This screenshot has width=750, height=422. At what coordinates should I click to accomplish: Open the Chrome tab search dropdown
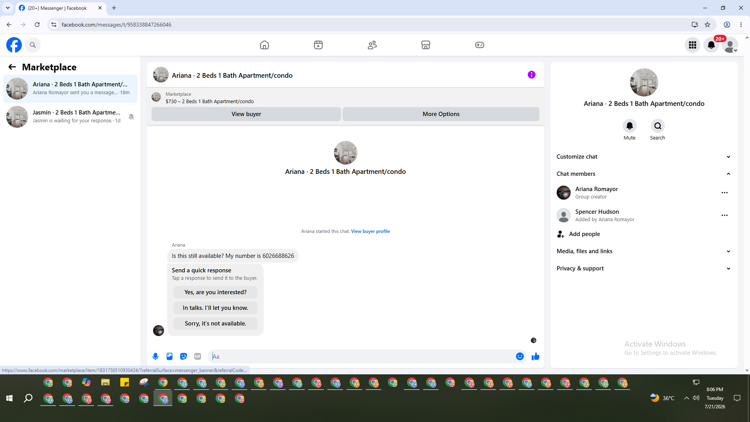[x=8, y=8]
